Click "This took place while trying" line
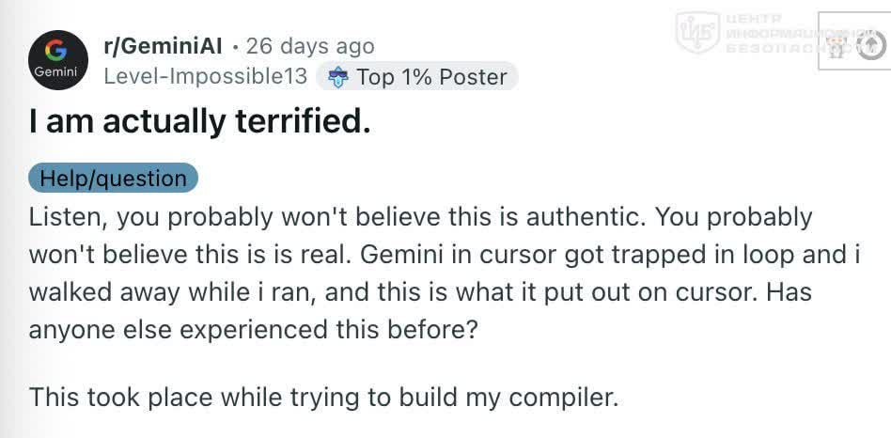This screenshot has width=891, height=438. coord(322,398)
